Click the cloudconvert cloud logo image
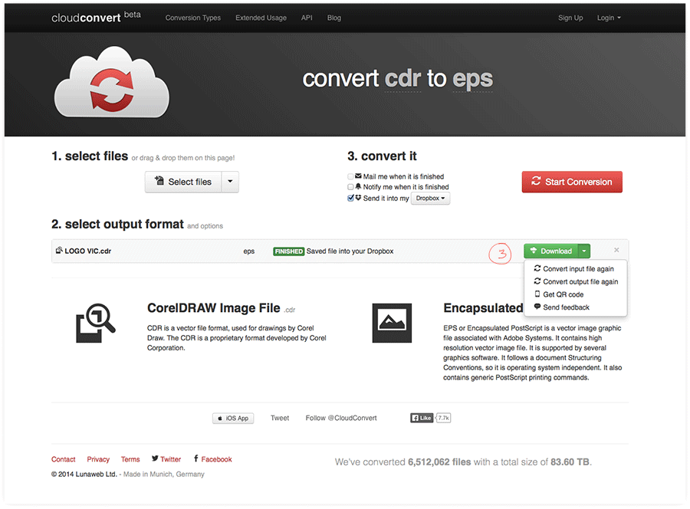Image resolution: width=690 pixels, height=509 pixels. pyautogui.click(x=111, y=82)
